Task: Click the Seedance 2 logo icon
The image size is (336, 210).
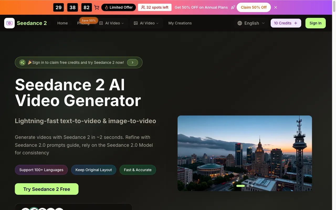Action: coord(9,23)
